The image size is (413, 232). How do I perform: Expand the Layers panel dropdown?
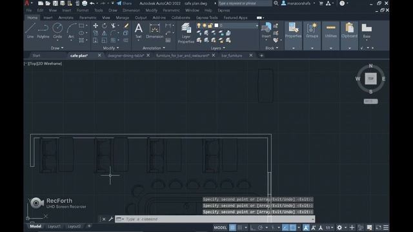[218, 48]
